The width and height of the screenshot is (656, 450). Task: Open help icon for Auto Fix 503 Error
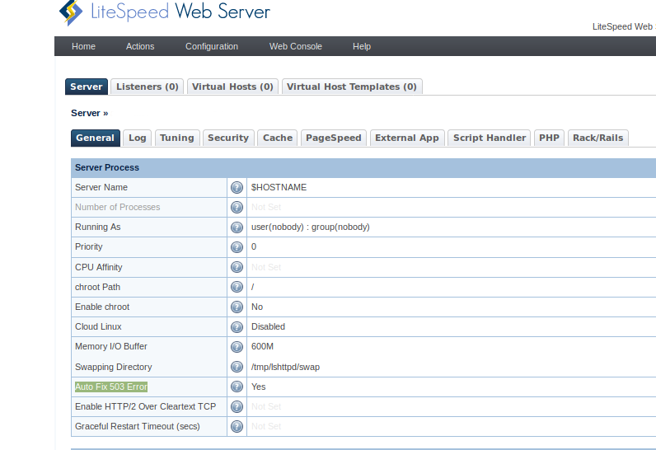coord(237,387)
